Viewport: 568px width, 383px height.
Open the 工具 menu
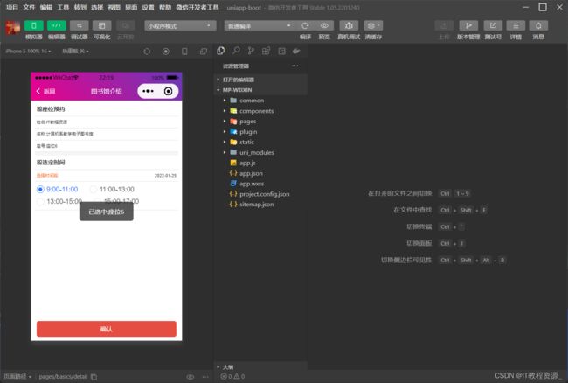63,7
